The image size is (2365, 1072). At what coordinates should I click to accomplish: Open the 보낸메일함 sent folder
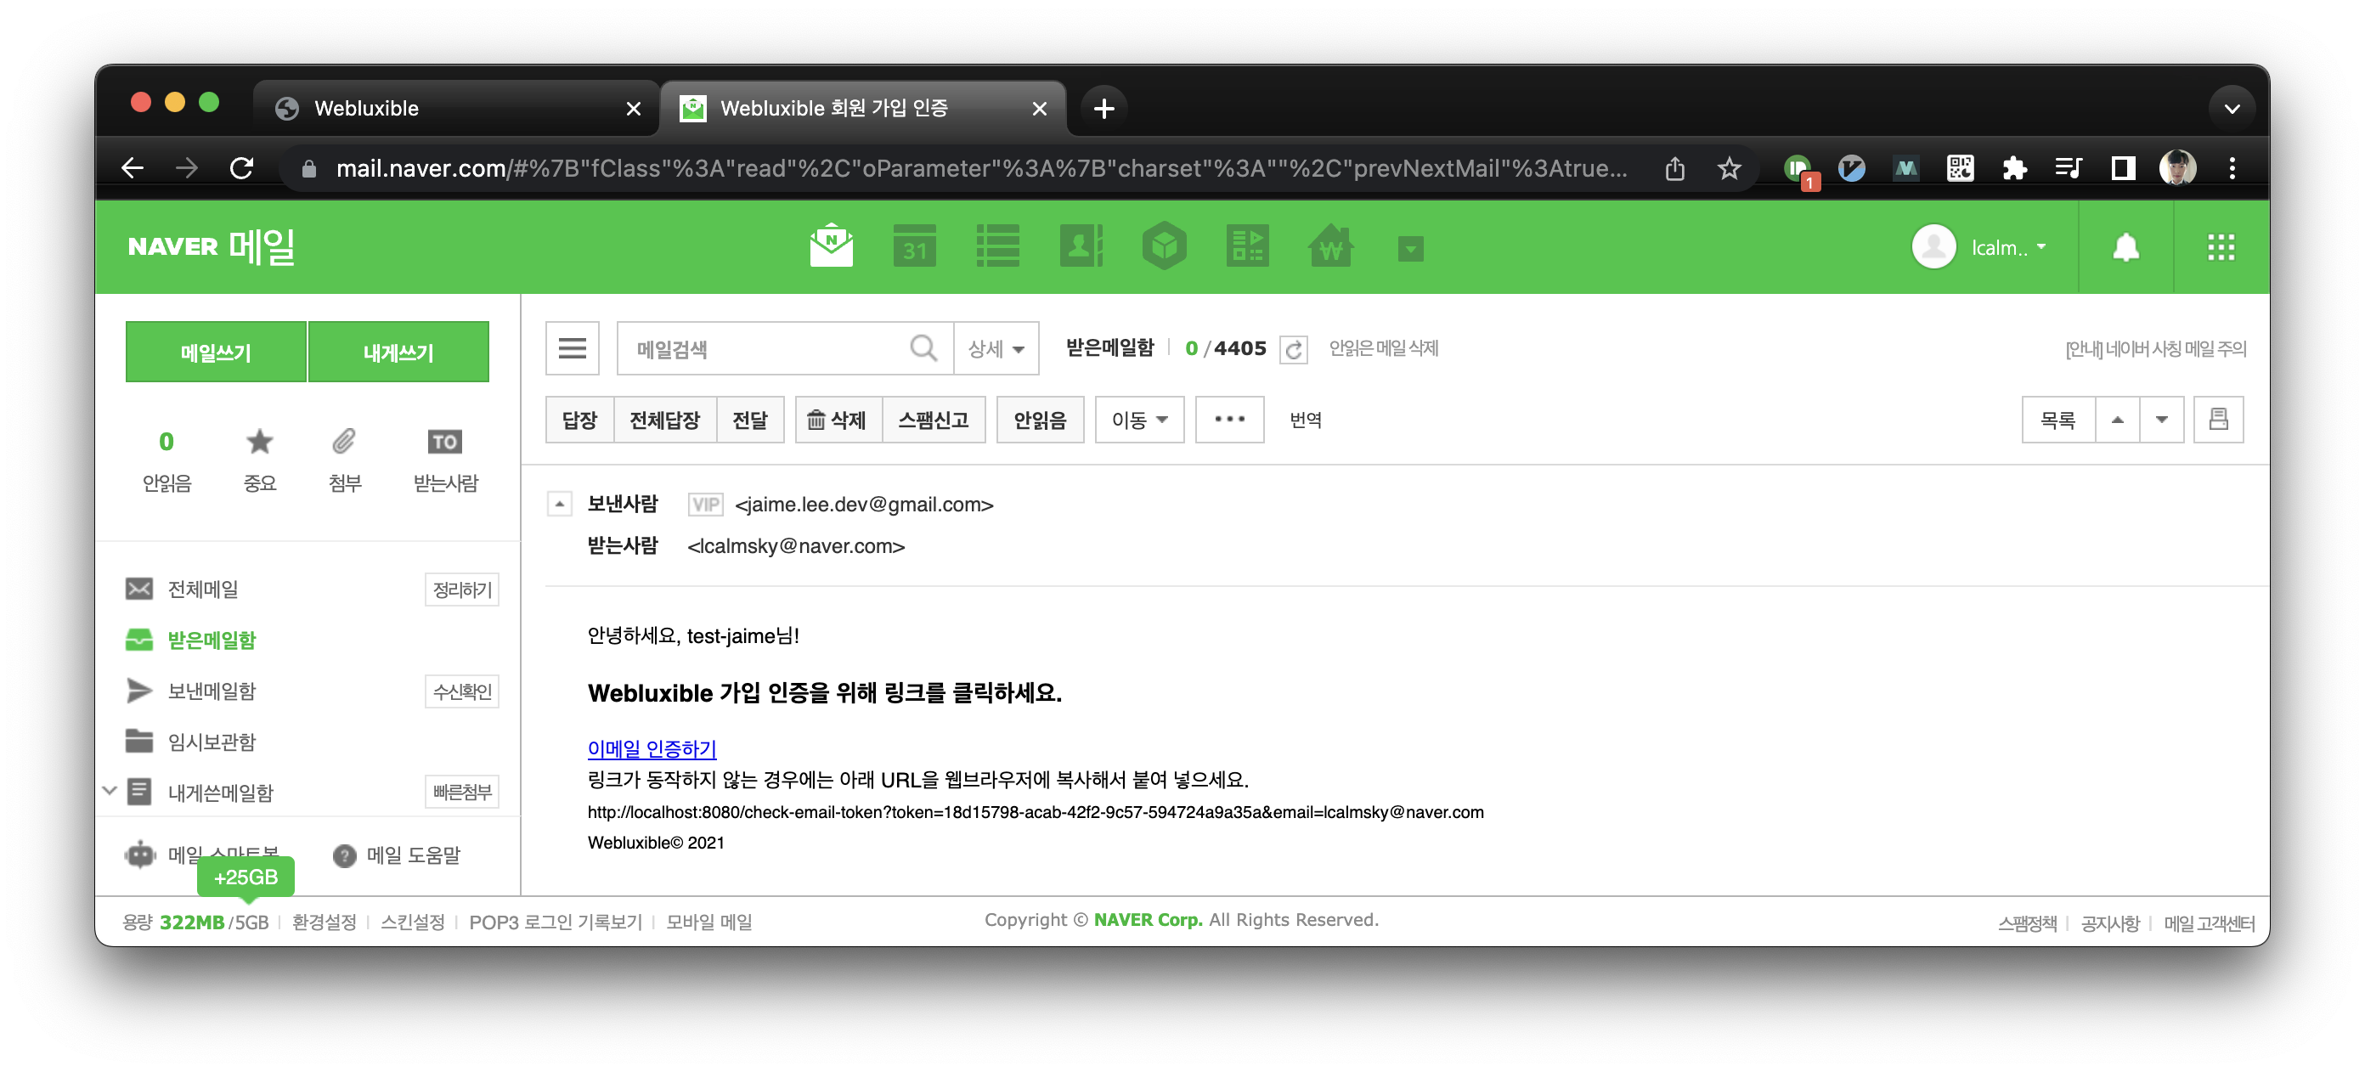pyautogui.click(x=212, y=691)
